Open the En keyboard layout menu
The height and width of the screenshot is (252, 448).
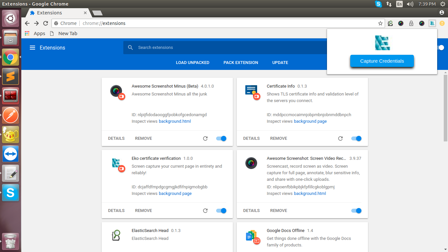399,4
